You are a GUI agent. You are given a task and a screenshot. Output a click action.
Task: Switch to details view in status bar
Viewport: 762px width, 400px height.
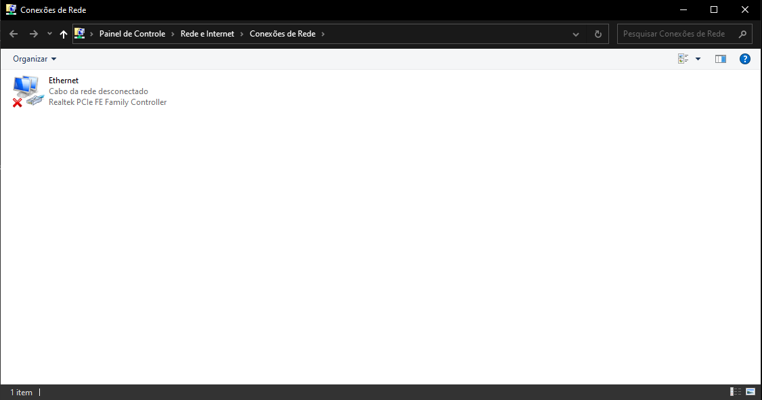point(736,392)
